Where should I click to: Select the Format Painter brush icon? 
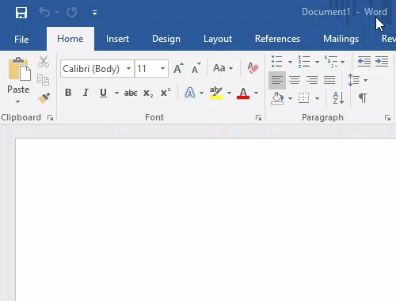[44, 98]
